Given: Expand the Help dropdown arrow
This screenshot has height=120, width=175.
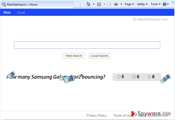Looking at the screenshot, I should (x=168, y=4).
